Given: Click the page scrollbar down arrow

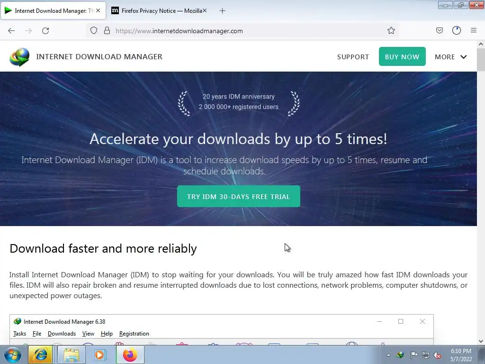Looking at the screenshot, I should (x=481, y=341).
